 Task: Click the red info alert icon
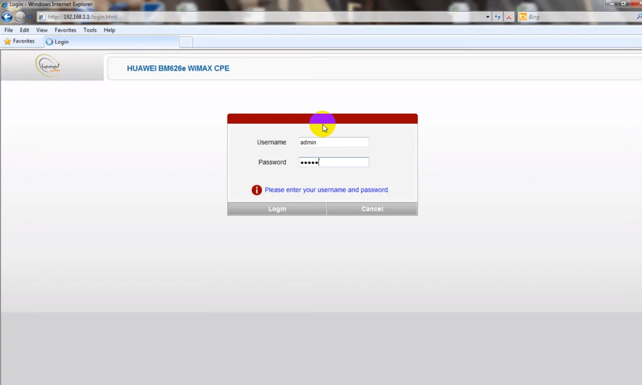(x=257, y=190)
